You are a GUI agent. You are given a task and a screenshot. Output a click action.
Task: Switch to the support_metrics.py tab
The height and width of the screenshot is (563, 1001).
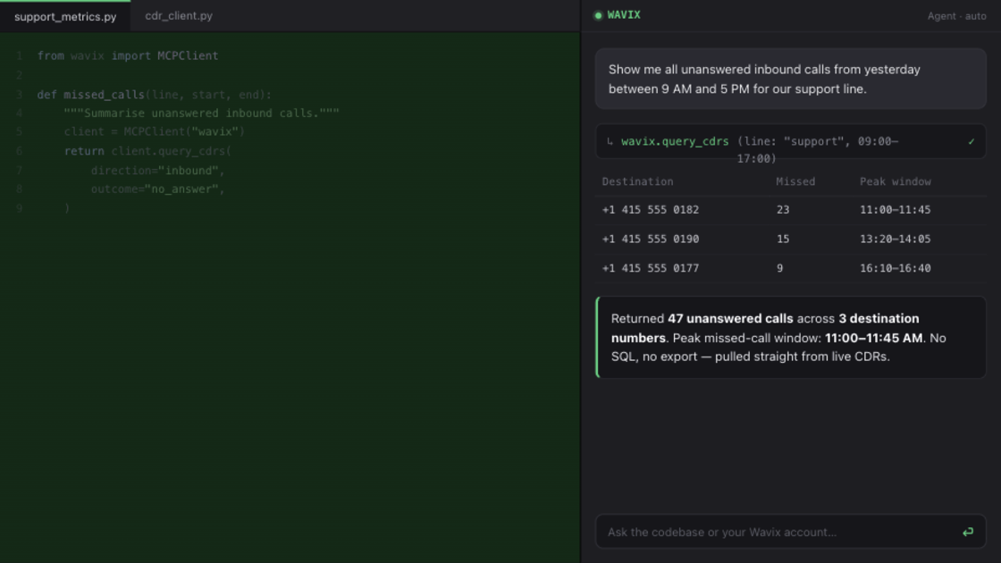coord(65,17)
